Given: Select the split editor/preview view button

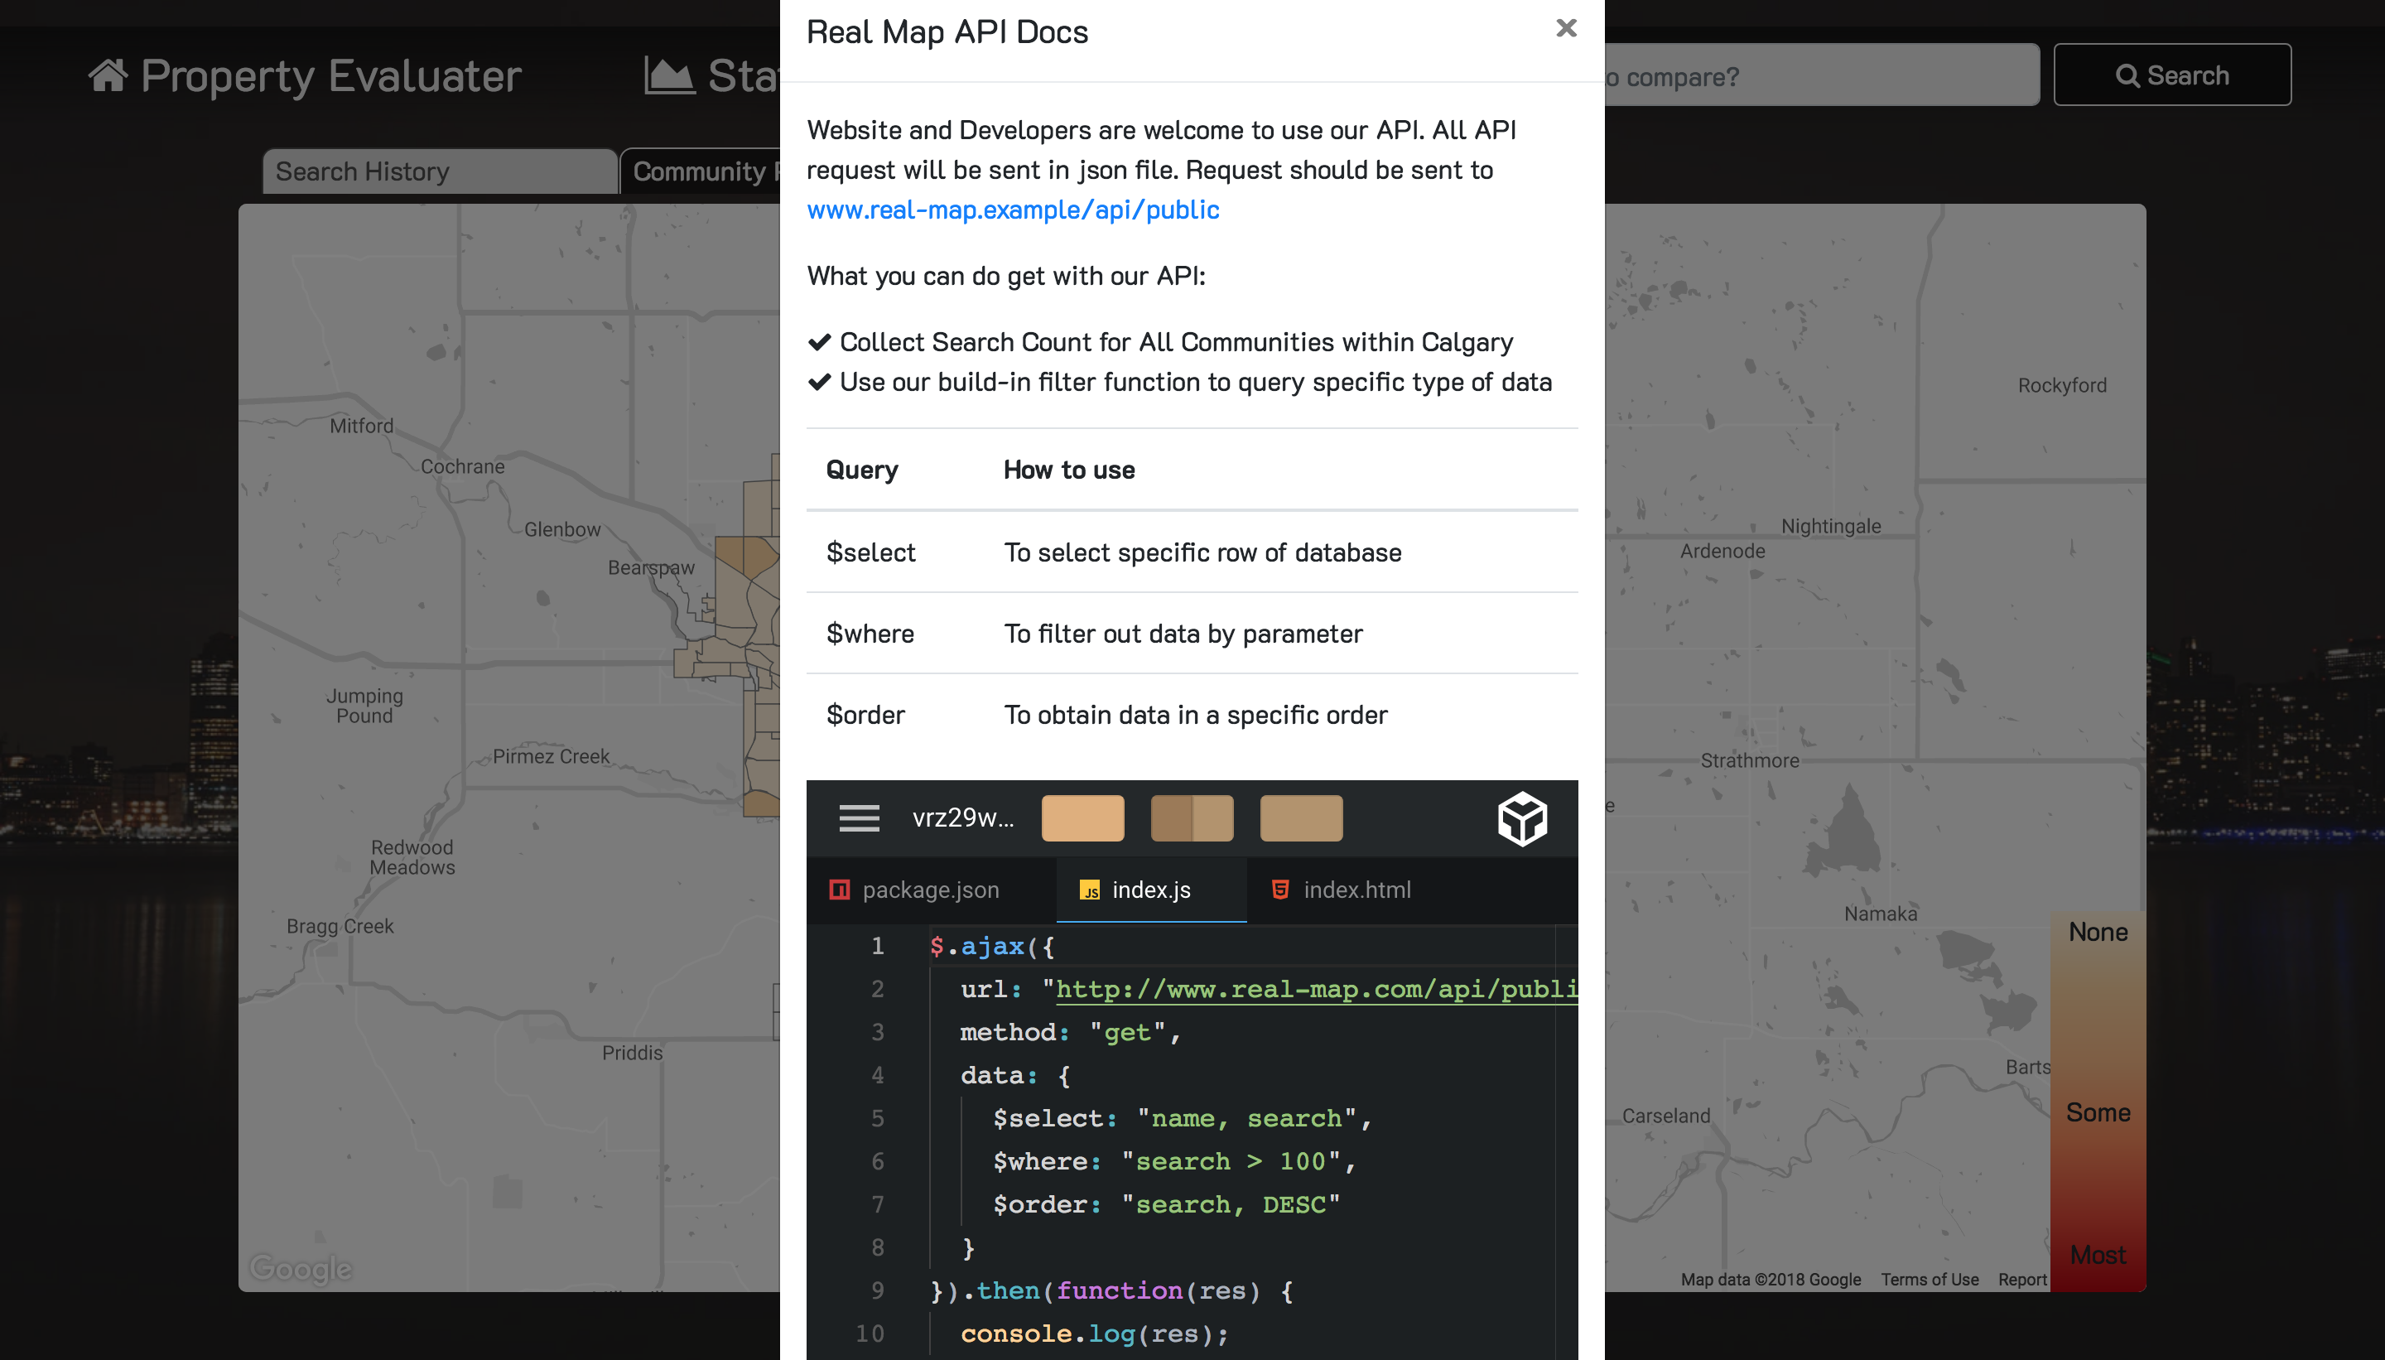Looking at the screenshot, I should pyautogui.click(x=1192, y=818).
